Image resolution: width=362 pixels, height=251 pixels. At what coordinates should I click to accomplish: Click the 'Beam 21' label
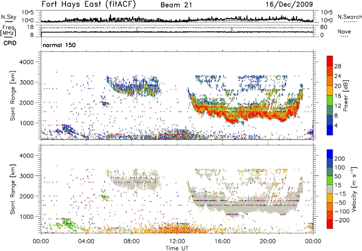(176, 5)
